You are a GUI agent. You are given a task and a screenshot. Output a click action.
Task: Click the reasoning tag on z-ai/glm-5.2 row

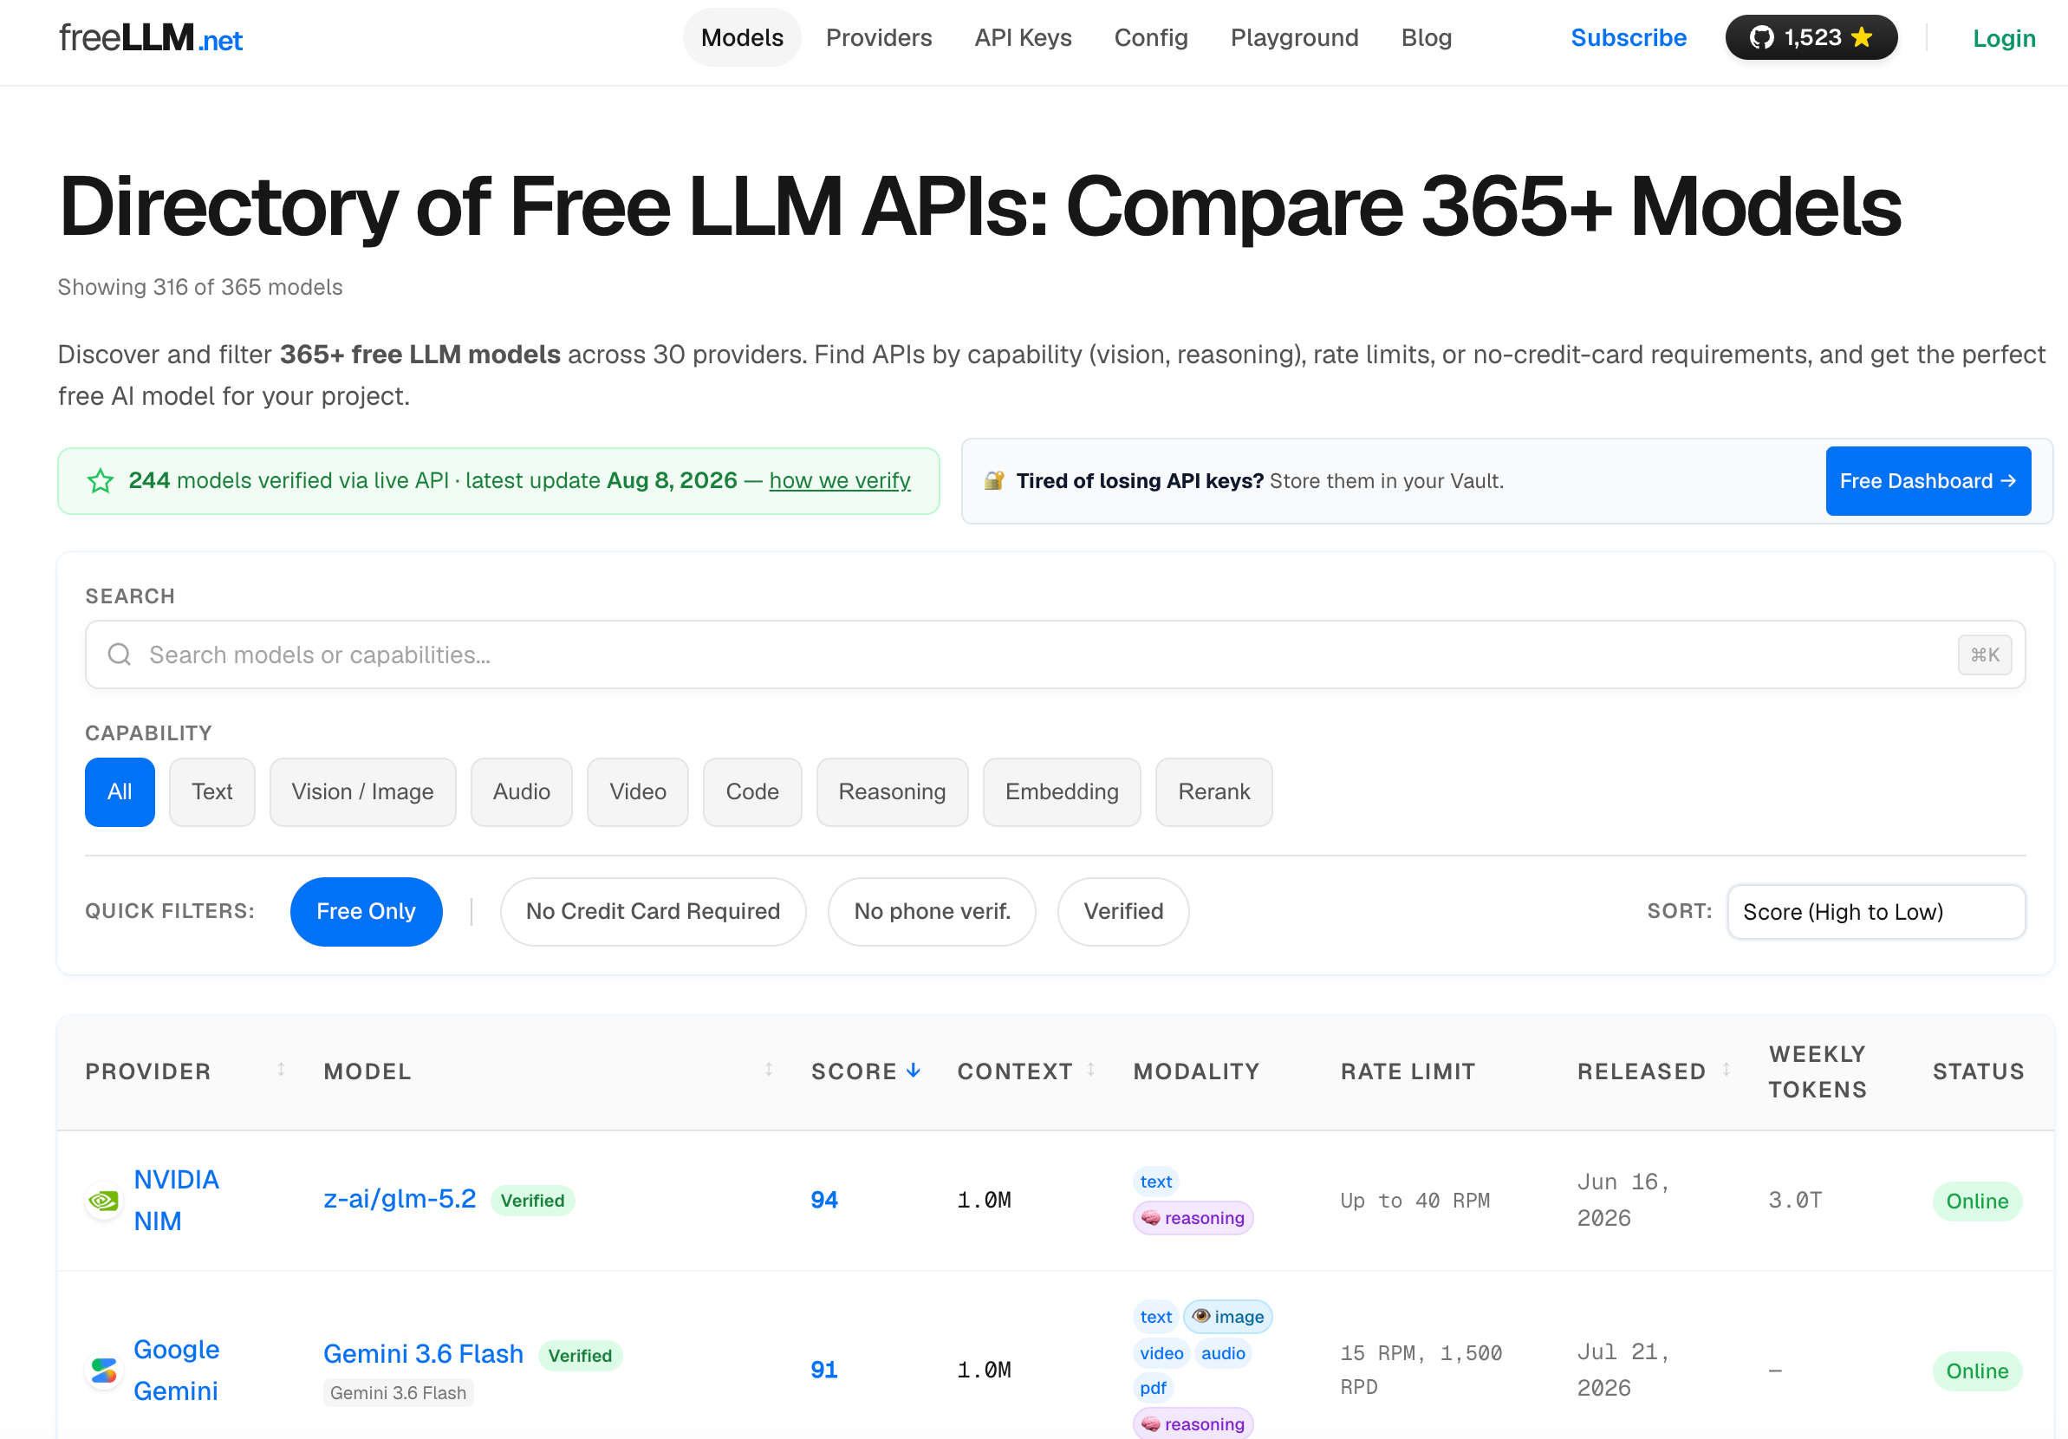click(1193, 1218)
